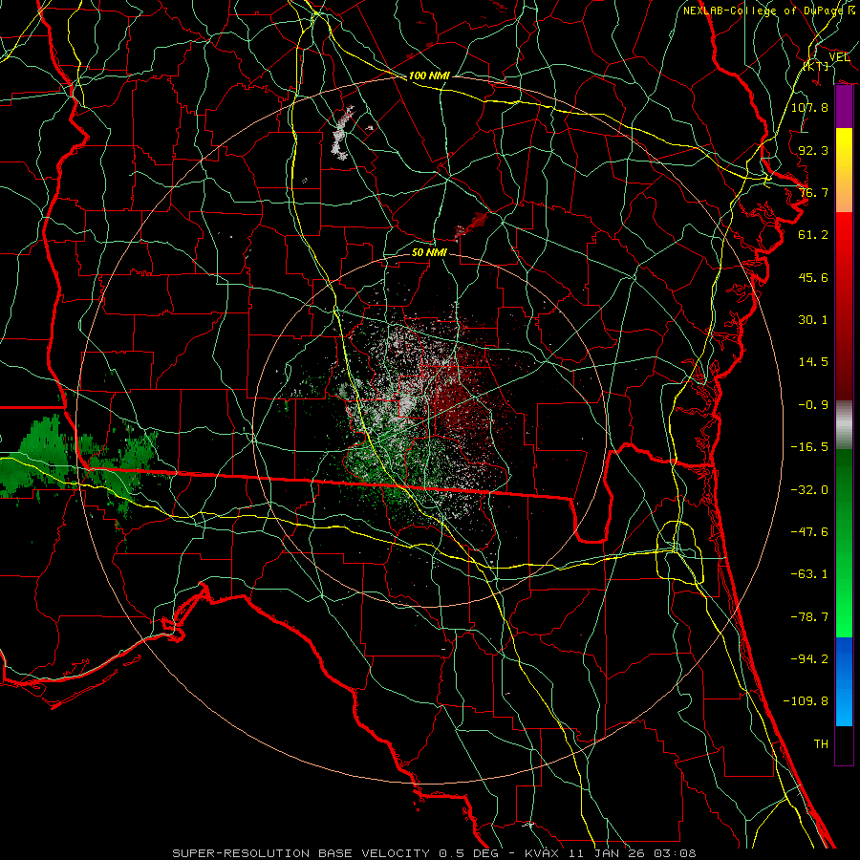This screenshot has height=860, width=860.
Task: Click the green segment of the velocity color bar
Action: click(844, 543)
